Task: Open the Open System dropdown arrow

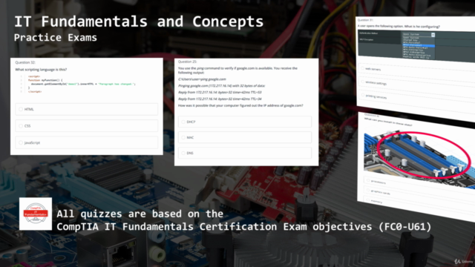Action: pyautogui.click(x=433, y=35)
